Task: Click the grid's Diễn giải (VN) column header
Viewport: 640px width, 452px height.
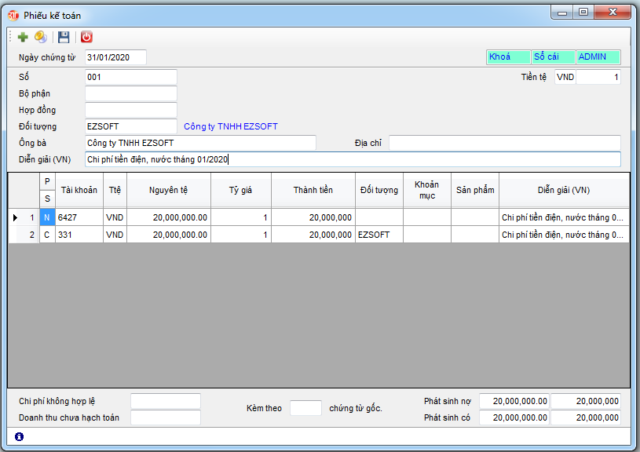Action: [564, 190]
